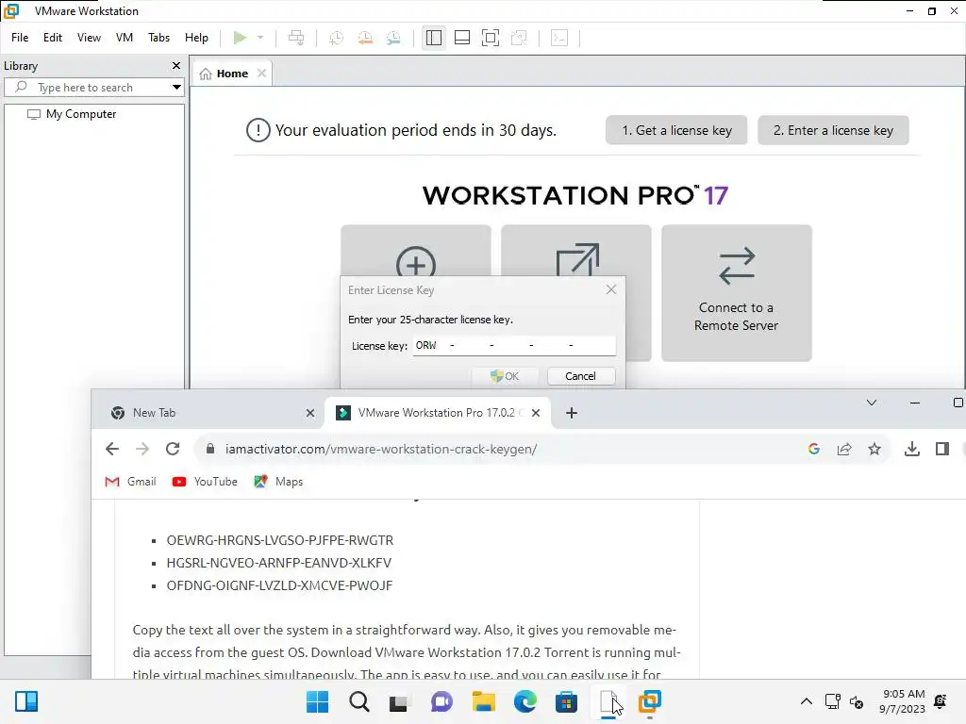Screen dimensions: 966x724
Task: Toggle the thumbnail bar toolbar icon
Action: pos(462,38)
